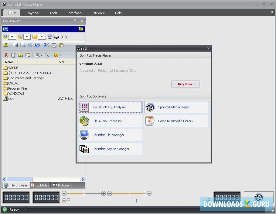Open the Software menu

[x=98, y=13]
